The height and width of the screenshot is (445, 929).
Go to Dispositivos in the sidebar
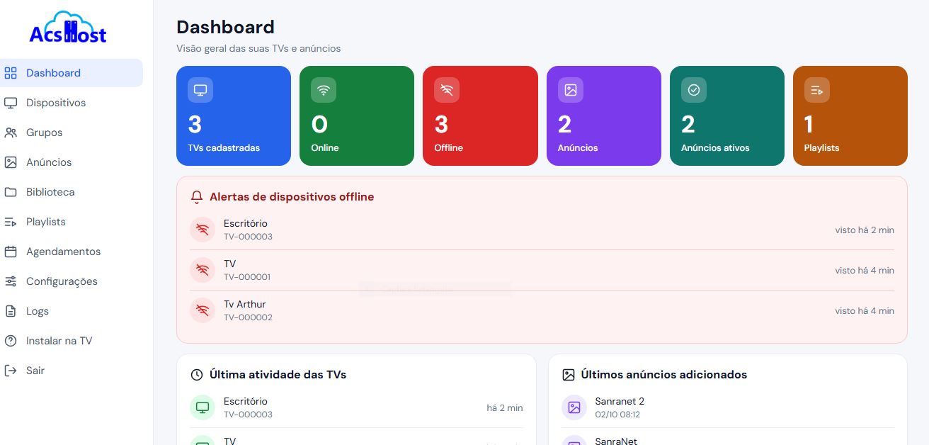coord(72,103)
